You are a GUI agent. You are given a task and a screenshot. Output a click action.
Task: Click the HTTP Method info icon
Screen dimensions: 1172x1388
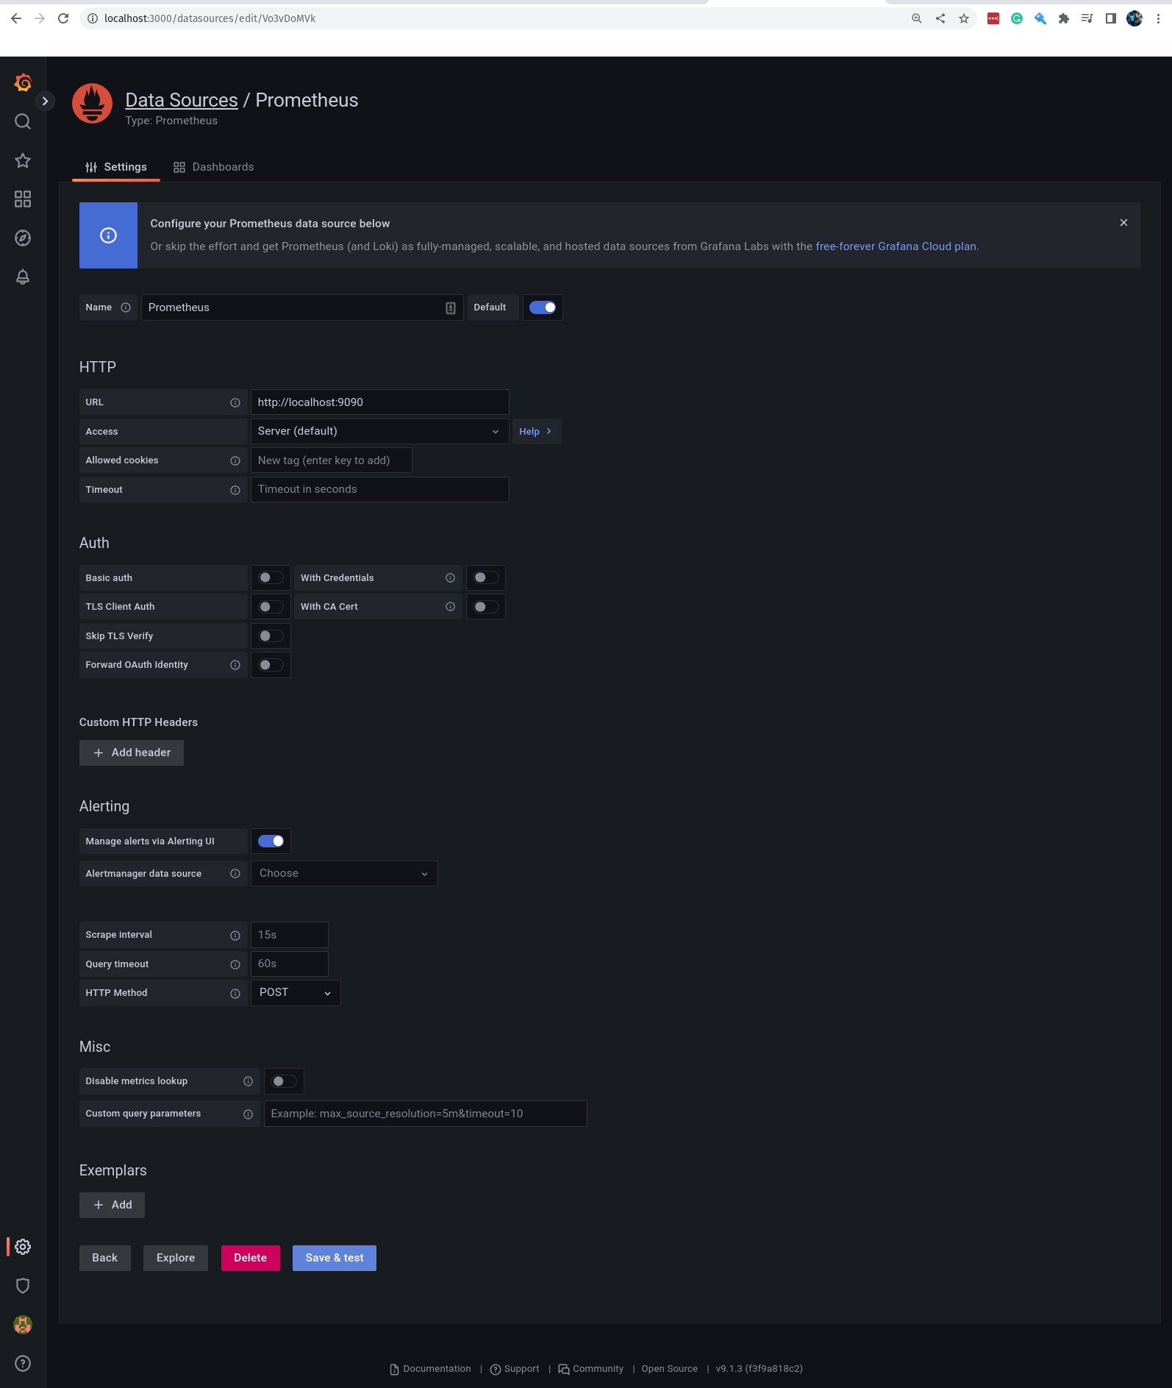click(x=235, y=994)
